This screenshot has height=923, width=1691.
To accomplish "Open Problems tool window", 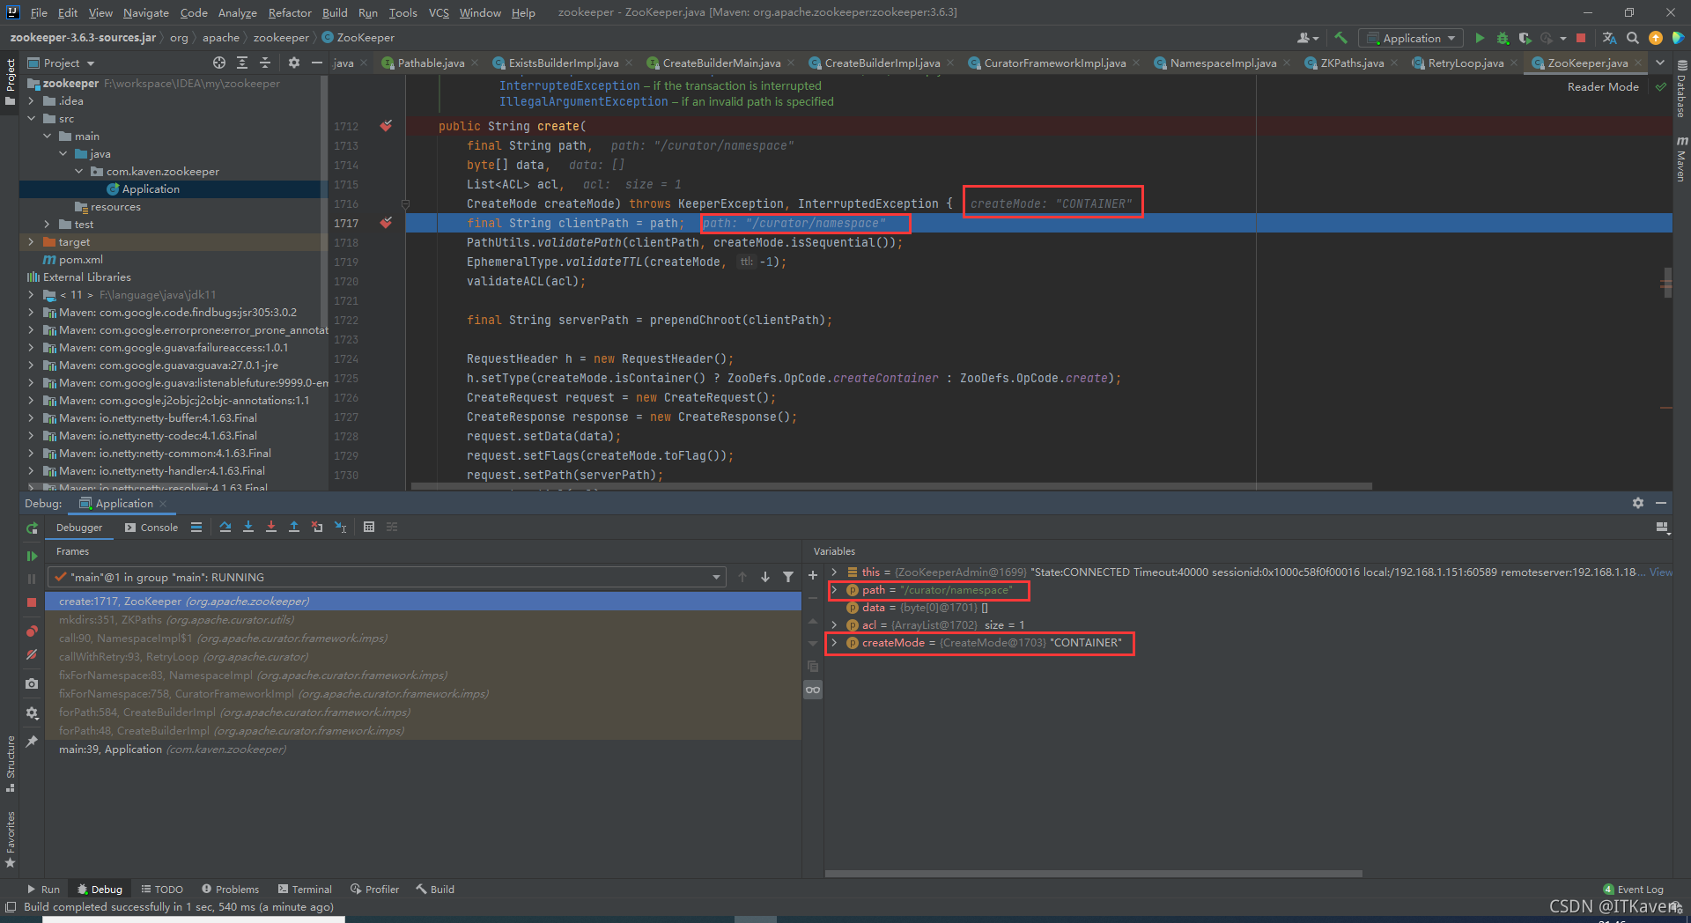I will click(x=230, y=890).
